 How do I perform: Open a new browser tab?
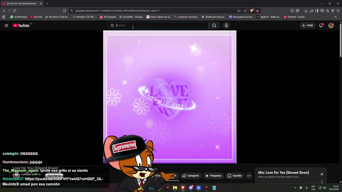click(x=47, y=3)
